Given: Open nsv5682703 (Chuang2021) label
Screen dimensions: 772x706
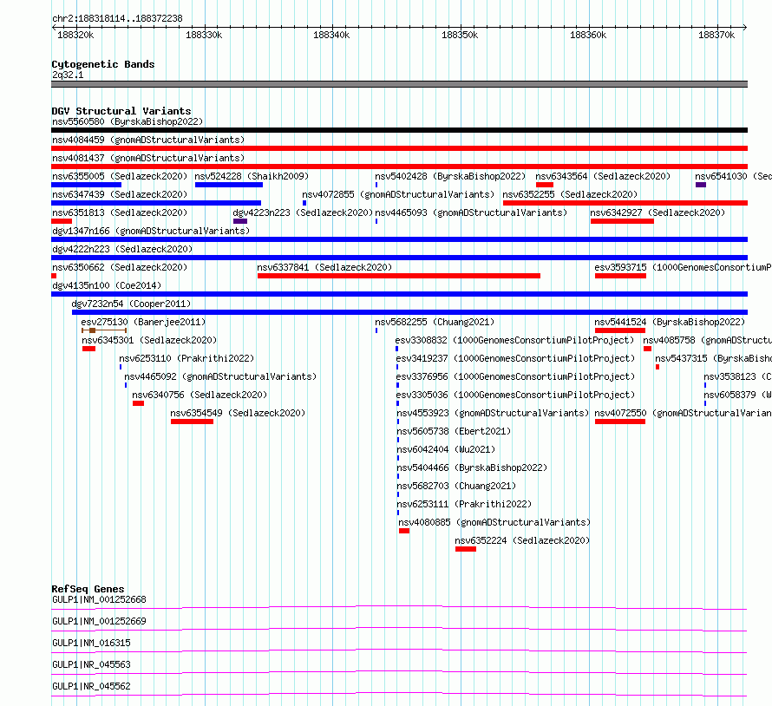Looking at the screenshot, I should pos(456,486).
